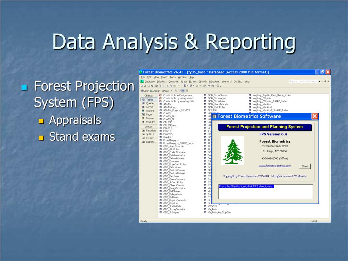Image resolution: width=348 pixels, height=261 pixels.
Task: Select Reports in Objects pane
Action: point(149,111)
